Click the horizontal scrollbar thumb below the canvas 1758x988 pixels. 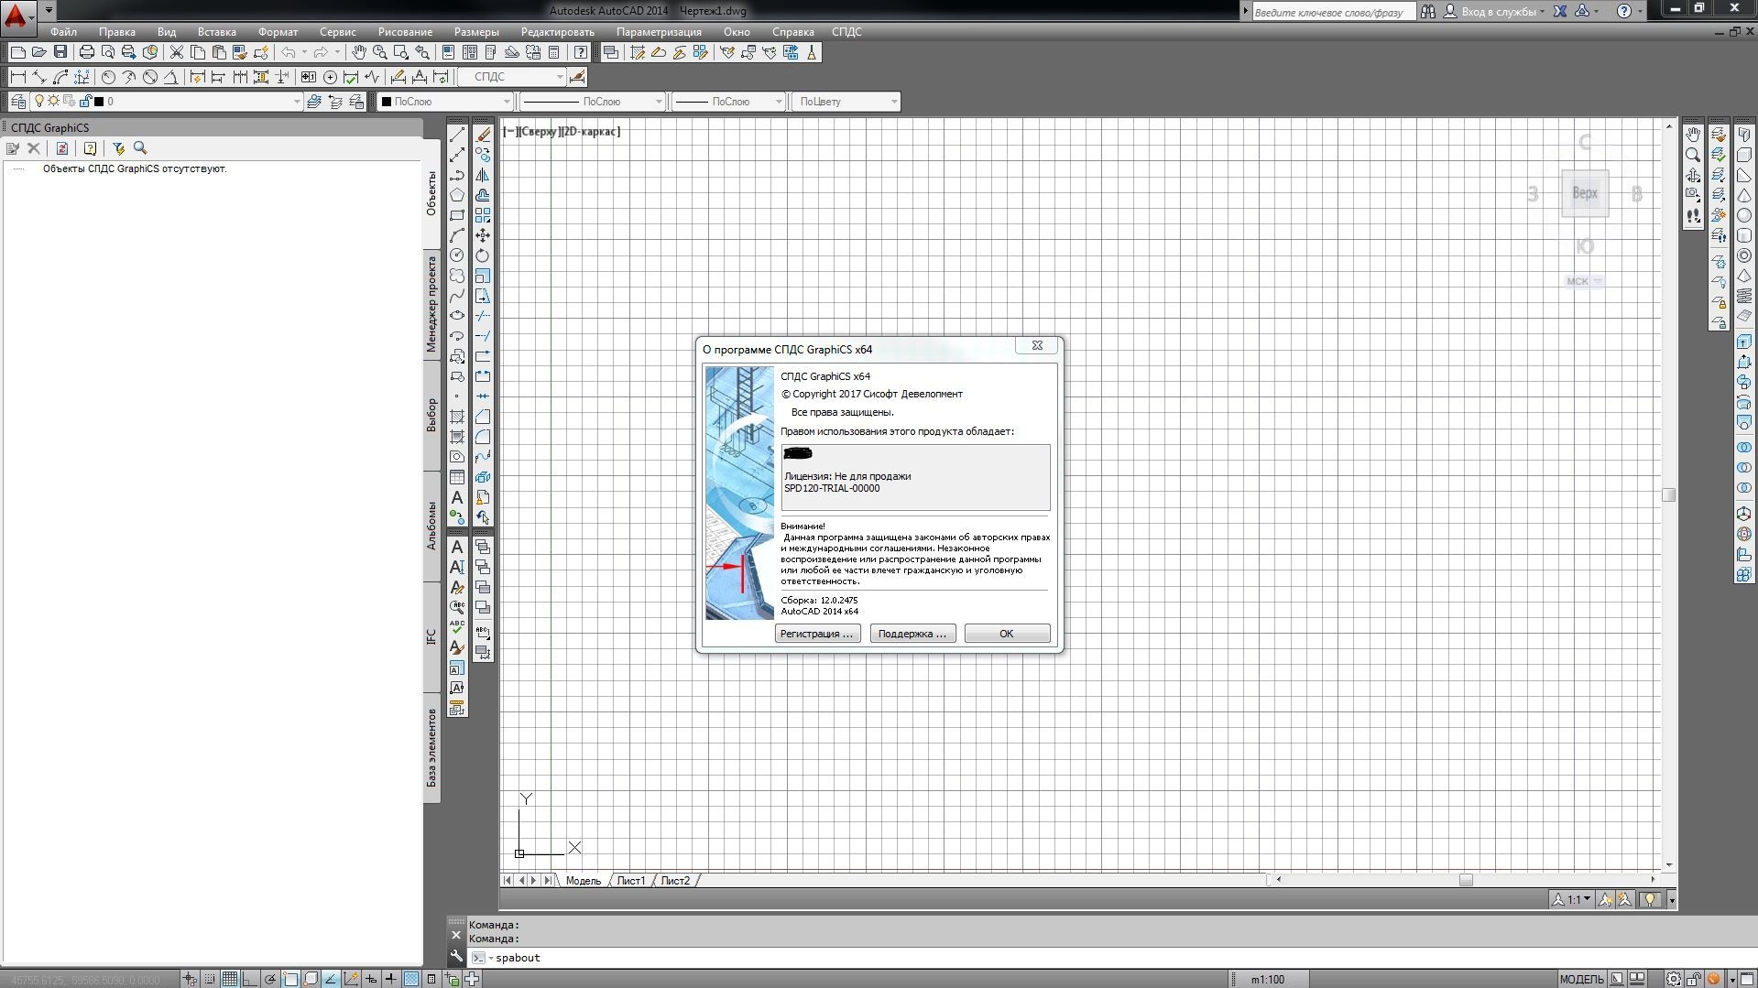pyautogui.click(x=1466, y=880)
